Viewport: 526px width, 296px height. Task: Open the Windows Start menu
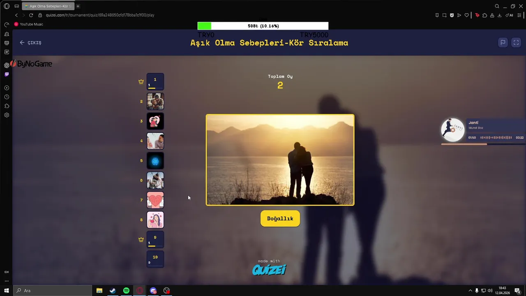(x=7, y=291)
